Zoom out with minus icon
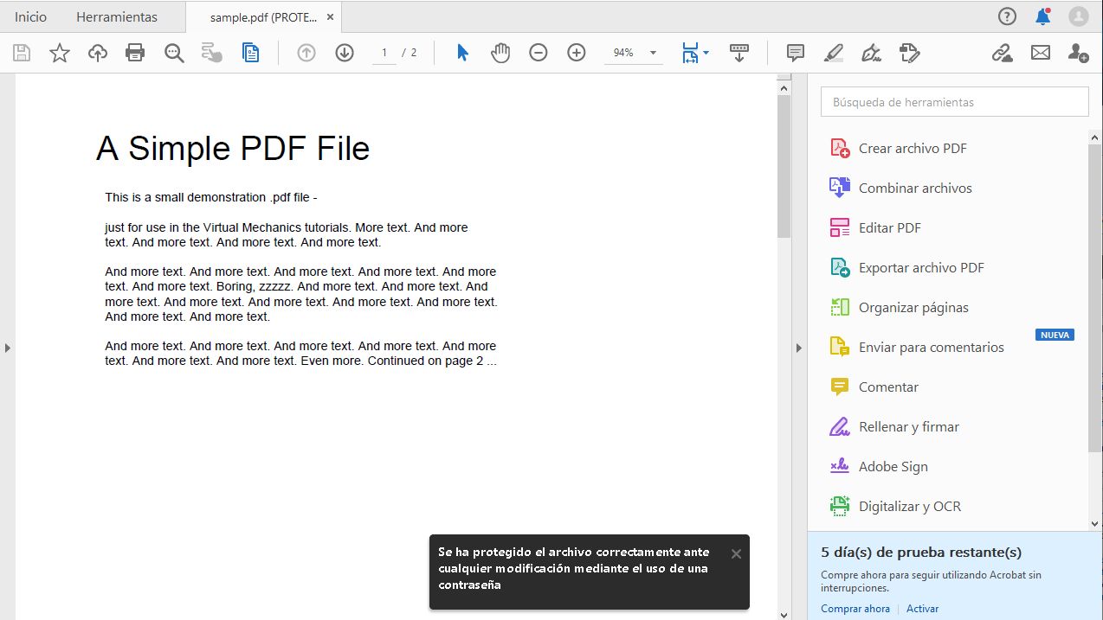Screen dimensions: 1103x620 539,53
